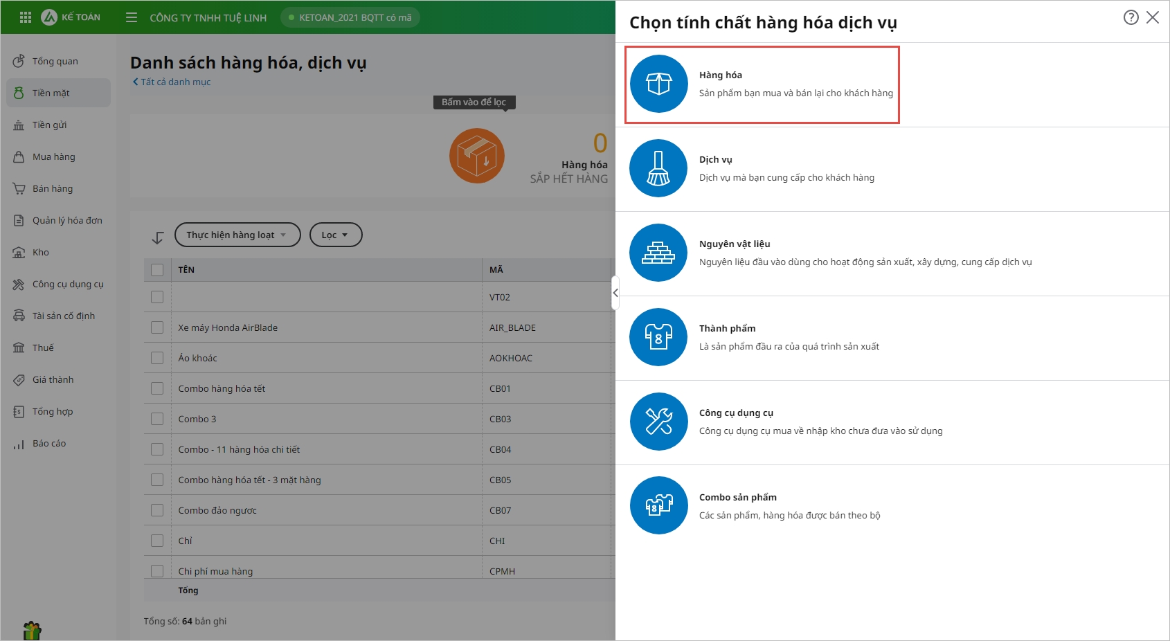
Task: Click the orange Hàng hóa sắp hết hàng icon
Action: pyautogui.click(x=476, y=156)
